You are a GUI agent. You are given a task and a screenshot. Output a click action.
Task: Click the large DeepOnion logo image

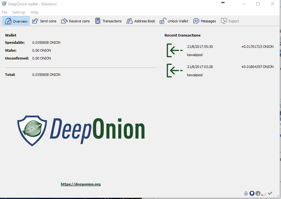81,131
